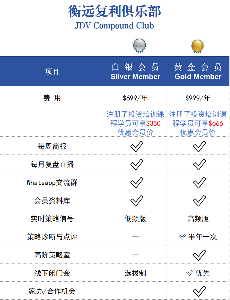Viewport: 230px width, 300px height.
Task: Click the silver medal badge icon
Action: (x=139, y=46)
